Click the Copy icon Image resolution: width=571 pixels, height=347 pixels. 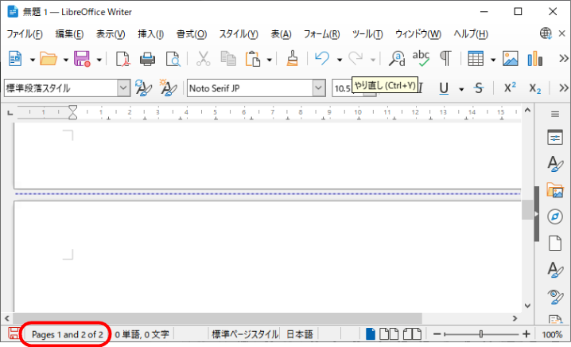pyautogui.click(x=228, y=59)
